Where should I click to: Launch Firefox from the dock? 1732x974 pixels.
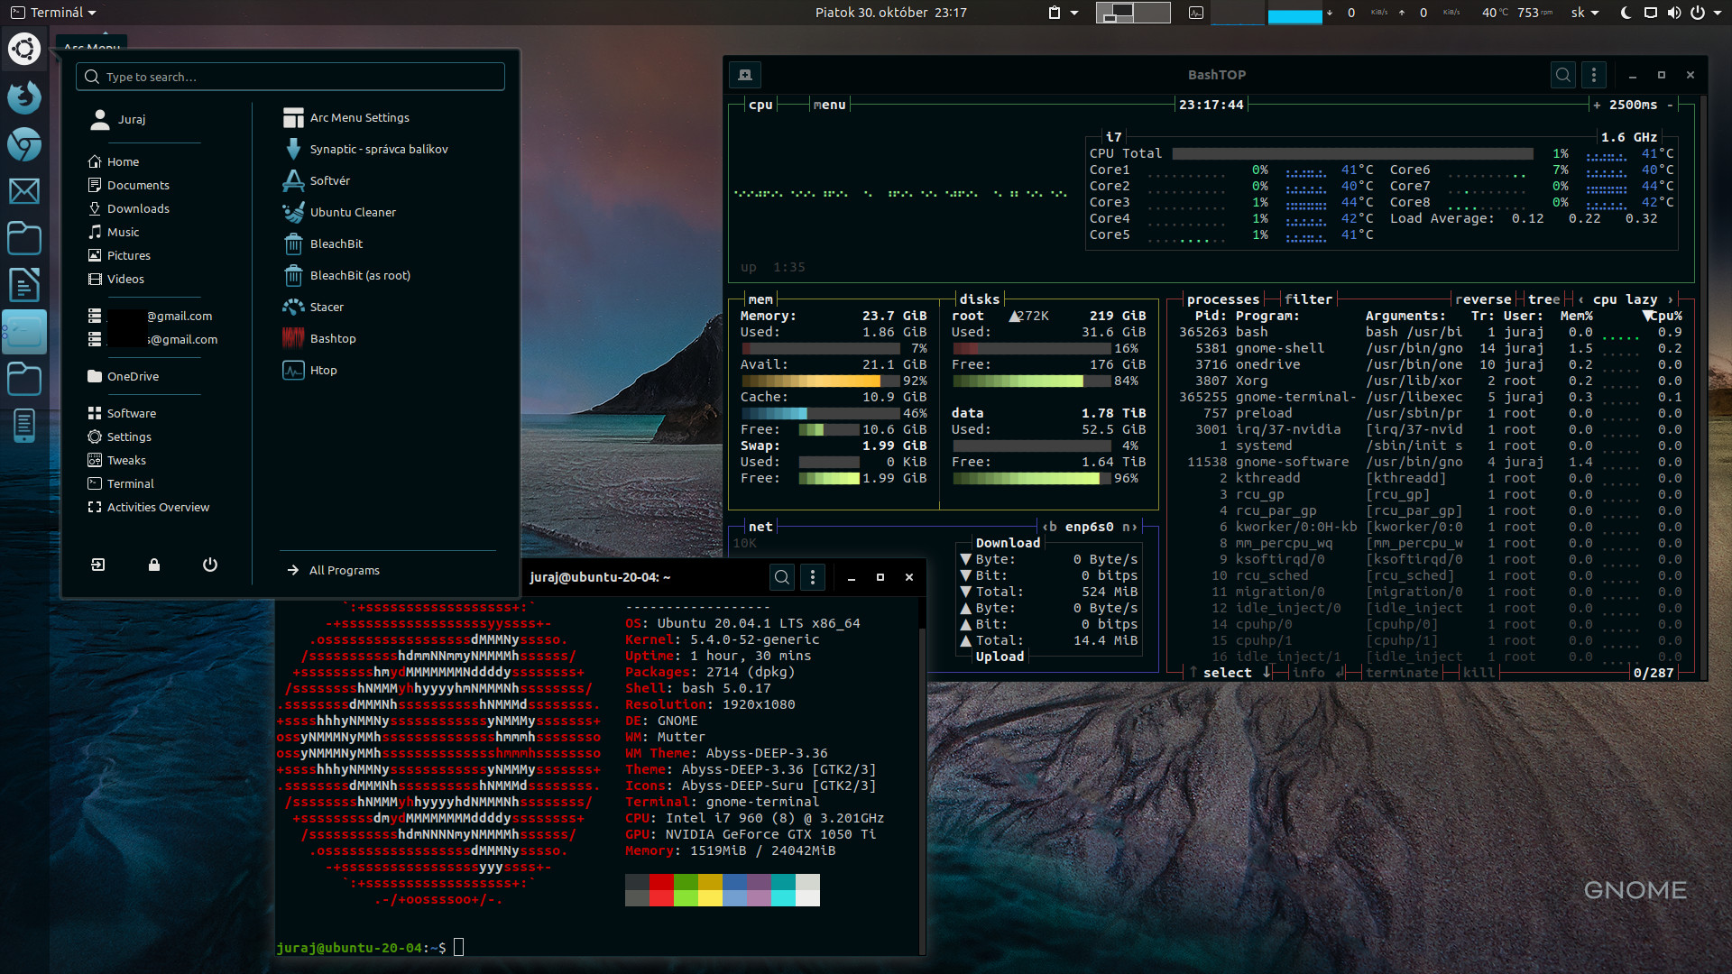click(24, 96)
